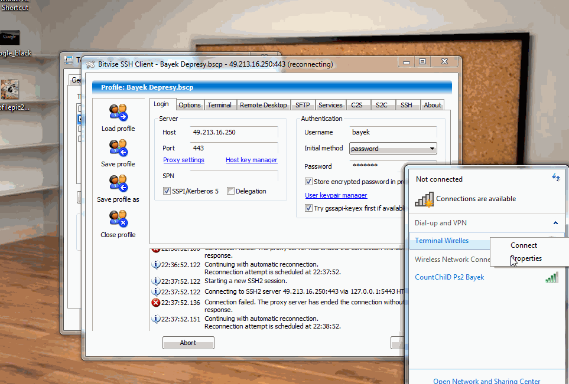Click the Password field
Screen dimensions: 569x384
pyautogui.click(x=393, y=166)
